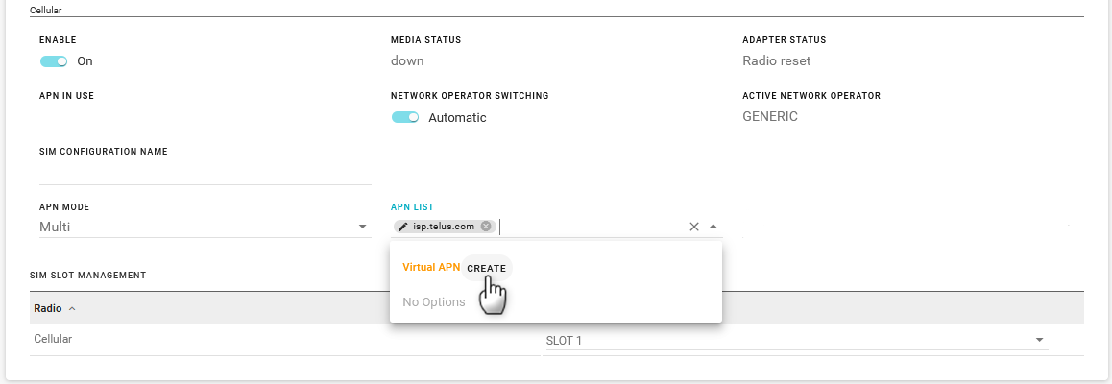Screen dimensions: 1112x384
Task: Click the pencil edit icon on isp.telus.com chip
Action: [x=402, y=227]
